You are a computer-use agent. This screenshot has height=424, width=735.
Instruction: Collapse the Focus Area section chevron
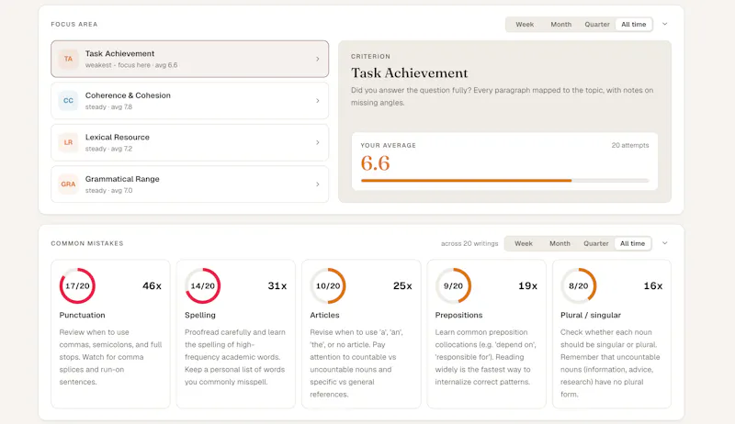[664, 24]
